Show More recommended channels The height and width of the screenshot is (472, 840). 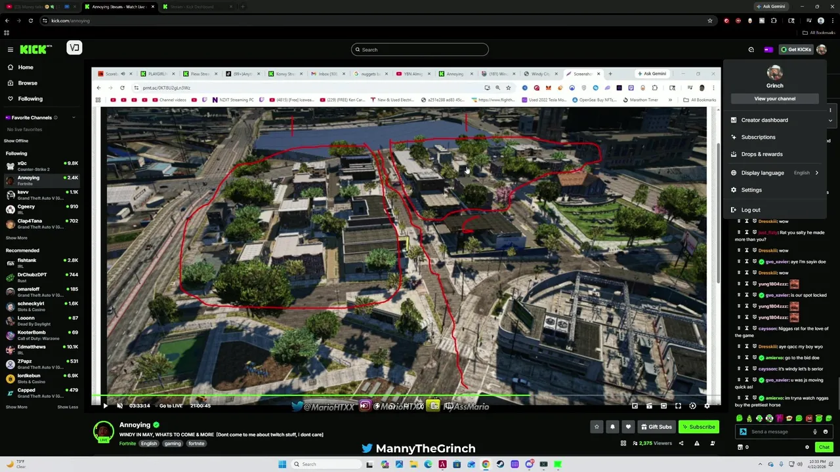[x=16, y=407]
